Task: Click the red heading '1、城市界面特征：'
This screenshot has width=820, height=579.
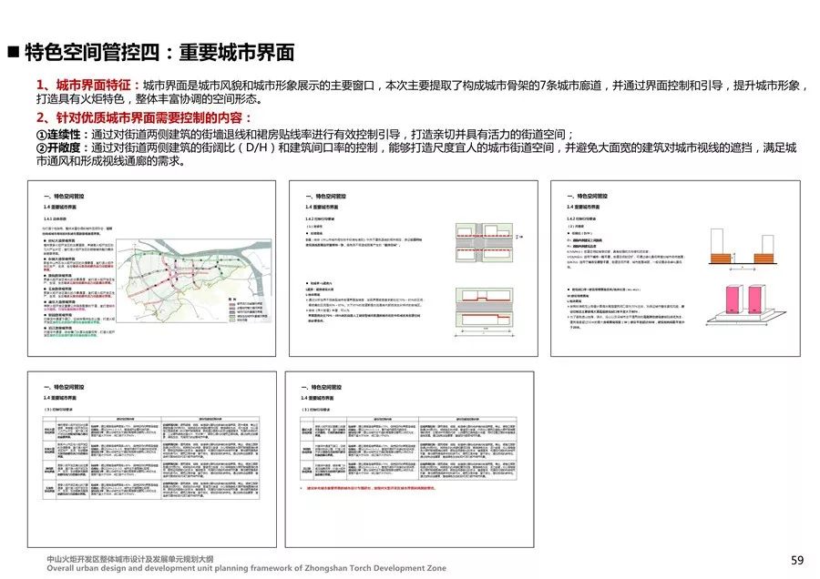Action: pos(88,86)
